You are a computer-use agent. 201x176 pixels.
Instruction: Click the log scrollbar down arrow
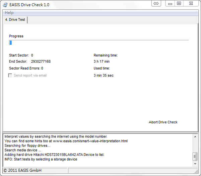(x=195, y=164)
